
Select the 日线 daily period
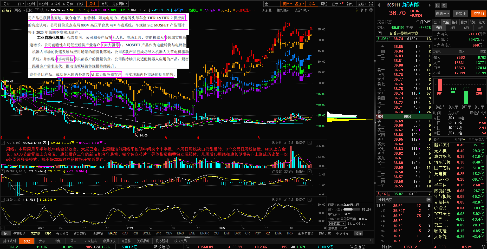[x=80, y=4]
